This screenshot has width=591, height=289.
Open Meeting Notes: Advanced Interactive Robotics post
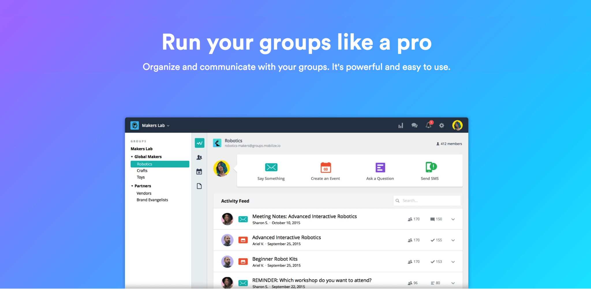[x=304, y=216]
